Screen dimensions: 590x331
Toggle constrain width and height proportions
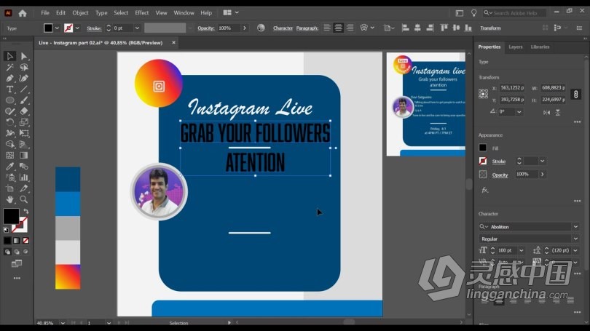(x=575, y=94)
